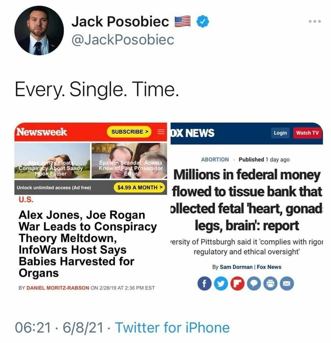
Task: Open the Epstein Scandal article thumbnail
Action: pyautogui.click(x=129, y=161)
